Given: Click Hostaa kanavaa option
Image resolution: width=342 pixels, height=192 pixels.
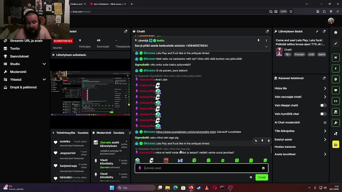Looking at the screenshot, I should pyautogui.click(x=285, y=147).
